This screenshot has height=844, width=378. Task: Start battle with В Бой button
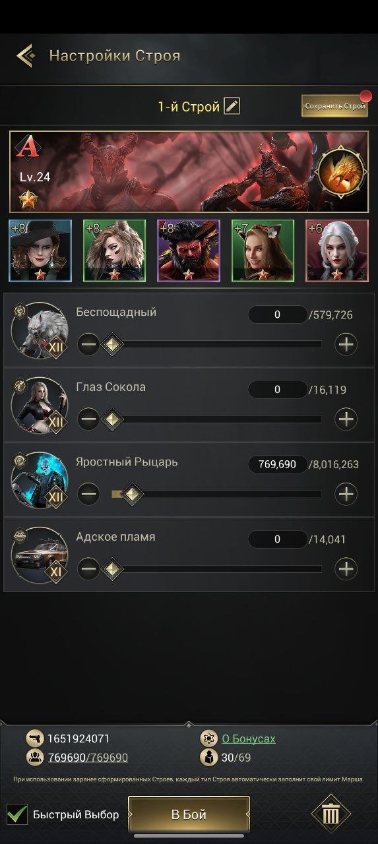[189, 814]
